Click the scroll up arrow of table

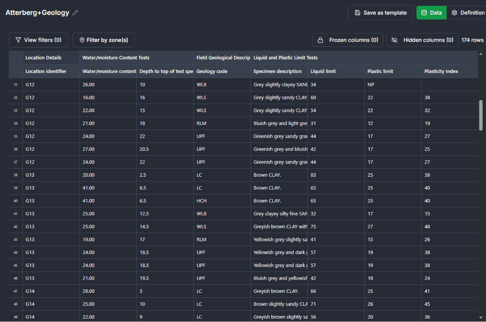[481, 54]
